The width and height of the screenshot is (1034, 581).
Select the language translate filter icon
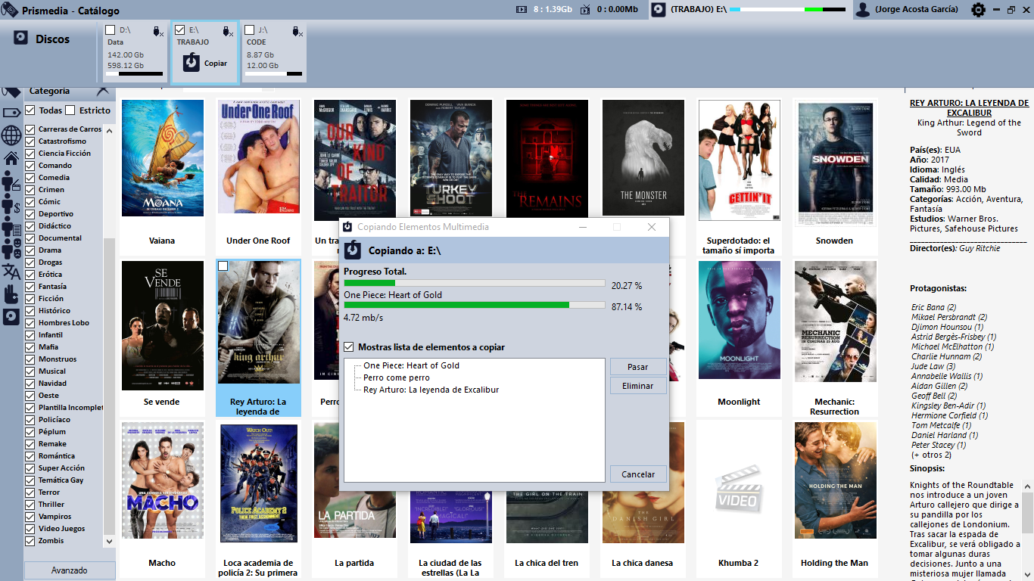[x=11, y=272]
